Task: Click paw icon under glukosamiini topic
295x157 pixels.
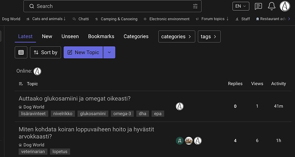Action: [21, 107]
